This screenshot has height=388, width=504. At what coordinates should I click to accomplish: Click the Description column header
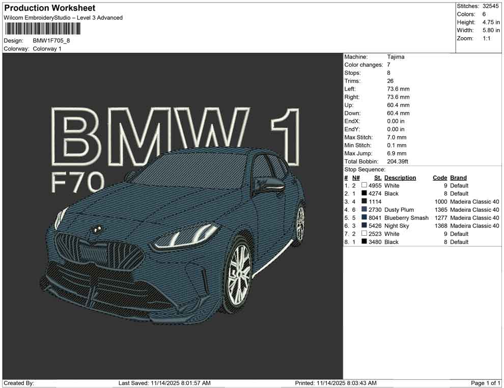pyautogui.click(x=400, y=178)
